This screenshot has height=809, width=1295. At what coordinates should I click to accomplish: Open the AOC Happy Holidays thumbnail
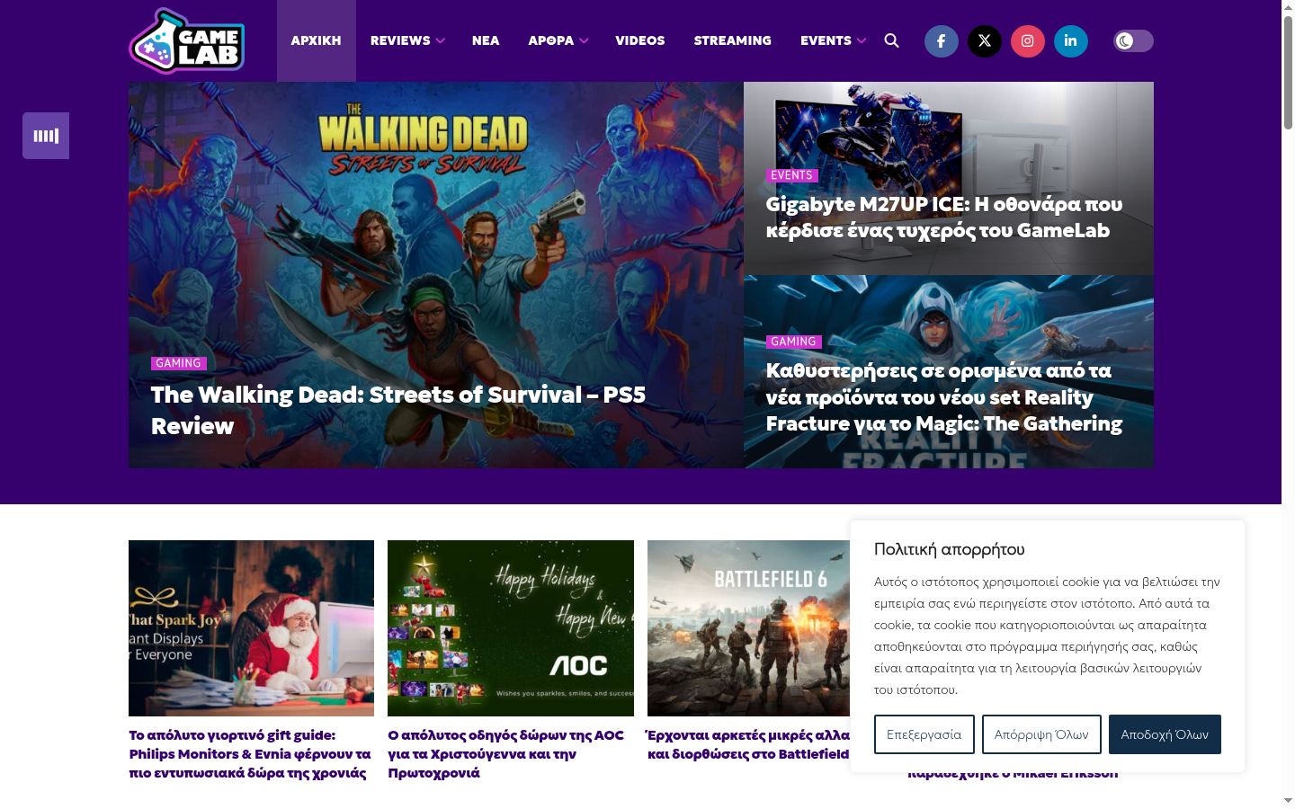[511, 628]
